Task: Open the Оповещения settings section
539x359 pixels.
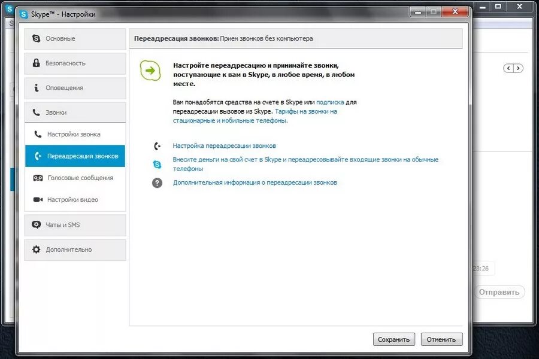Action: click(x=75, y=88)
